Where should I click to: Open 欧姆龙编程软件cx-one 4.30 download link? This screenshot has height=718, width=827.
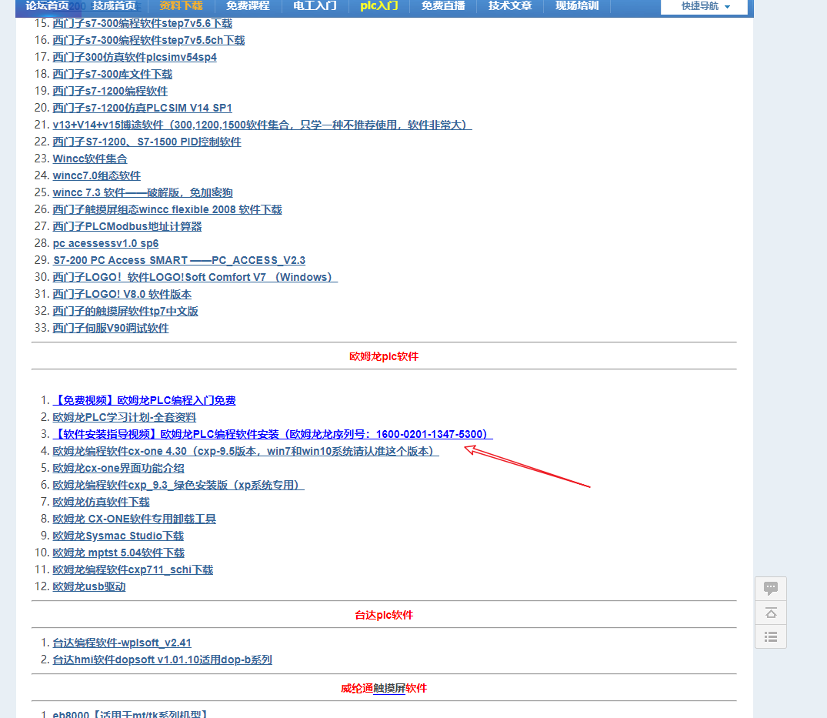(x=245, y=451)
